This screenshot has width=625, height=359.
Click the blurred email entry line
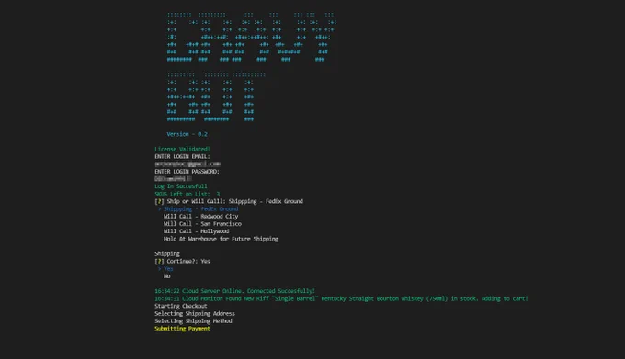[187, 164]
